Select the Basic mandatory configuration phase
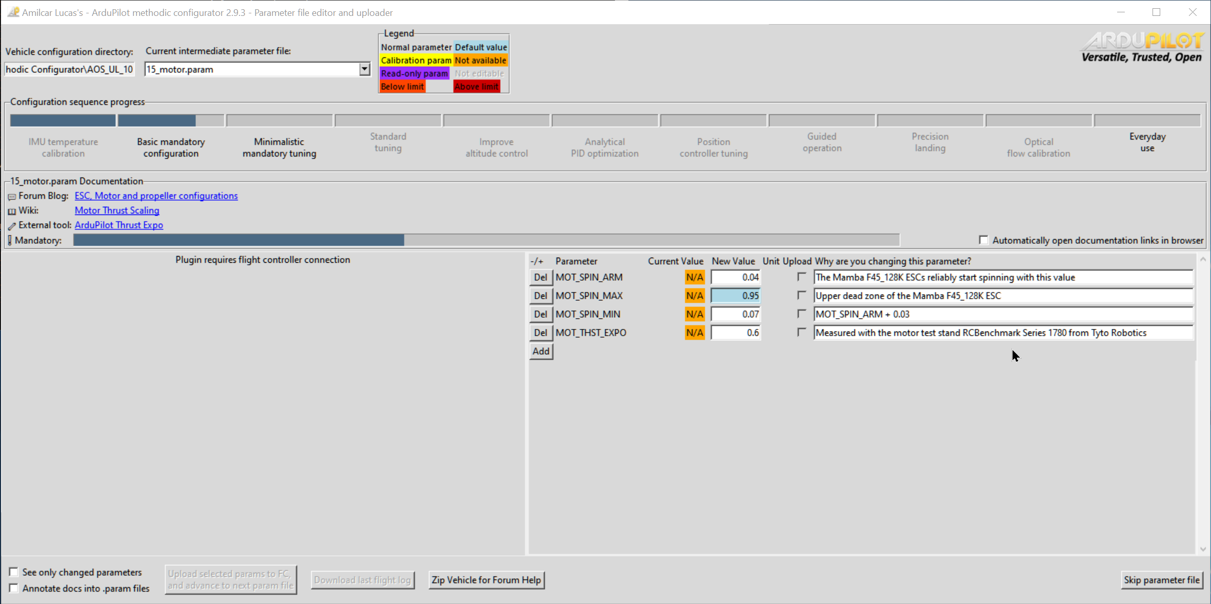 coord(171,147)
